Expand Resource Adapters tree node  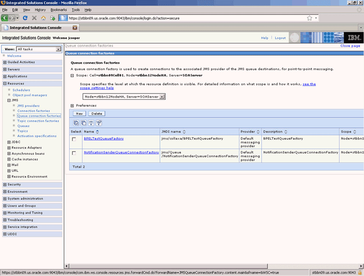[9, 147]
